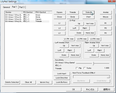Viewport: 116px width, 93px height.
Task: Click the Analog button
Action: pyautogui.click(x=106, y=12)
